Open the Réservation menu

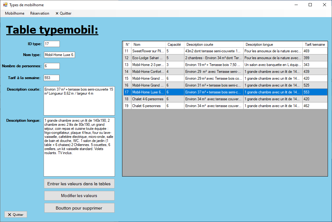tap(40, 13)
